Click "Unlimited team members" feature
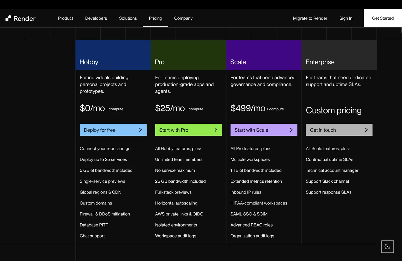 pyautogui.click(x=179, y=159)
